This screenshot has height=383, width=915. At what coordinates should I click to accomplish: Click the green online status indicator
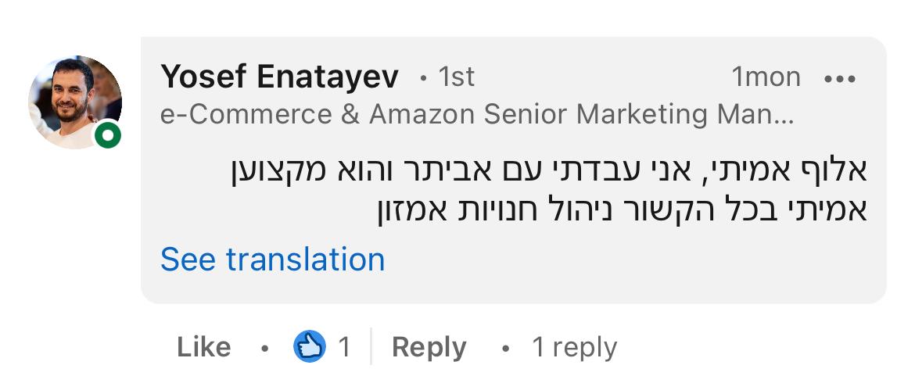[108, 136]
